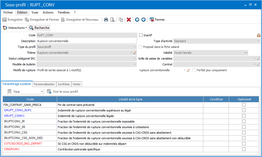Open the Contrat dropdown arrow

tap(255, 64)
